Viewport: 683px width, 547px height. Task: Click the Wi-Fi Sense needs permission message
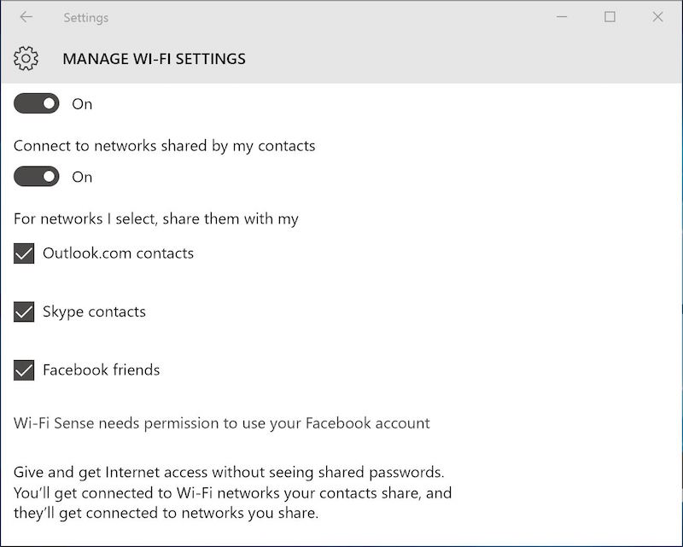(x=222, y=423)
